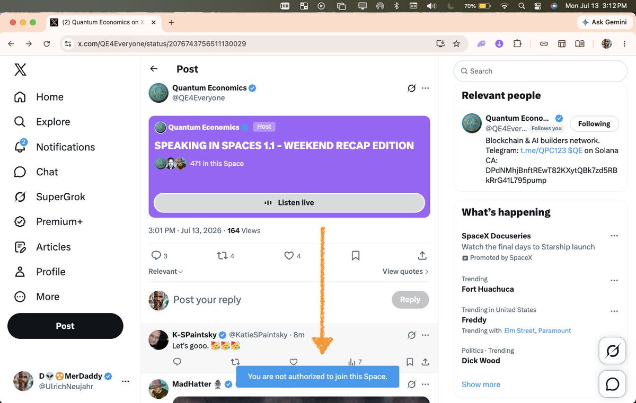Open Articles in sidebar
This screenshot has height=403, width=636.
[42, 247]
